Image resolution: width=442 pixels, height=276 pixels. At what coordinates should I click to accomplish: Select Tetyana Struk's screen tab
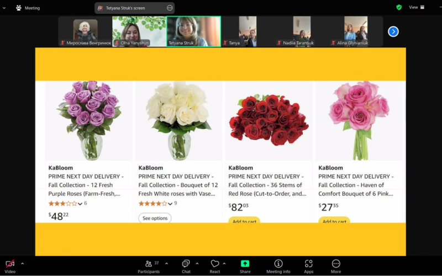coord(134,8)
